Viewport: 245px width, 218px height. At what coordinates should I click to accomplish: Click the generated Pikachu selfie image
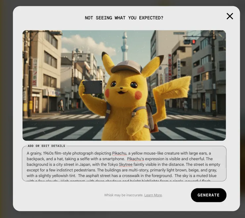[x=124, y=85]
